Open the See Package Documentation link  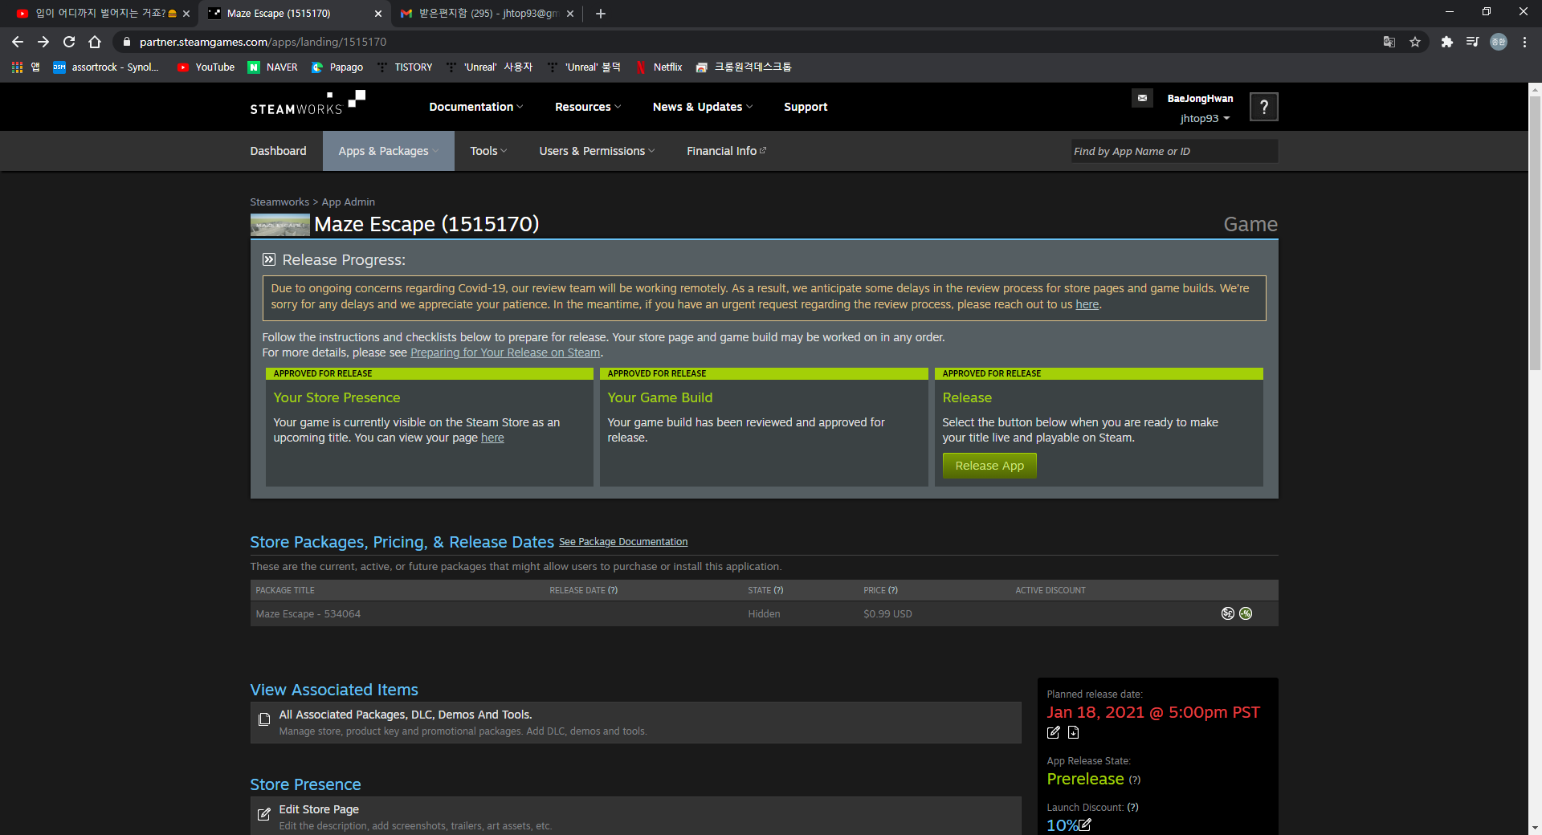623,542
